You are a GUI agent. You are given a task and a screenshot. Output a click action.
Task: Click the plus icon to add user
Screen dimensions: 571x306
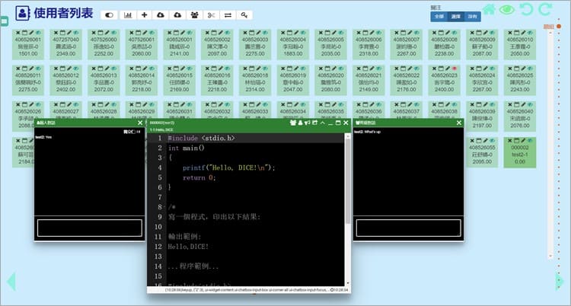click(x=145, y=14)
